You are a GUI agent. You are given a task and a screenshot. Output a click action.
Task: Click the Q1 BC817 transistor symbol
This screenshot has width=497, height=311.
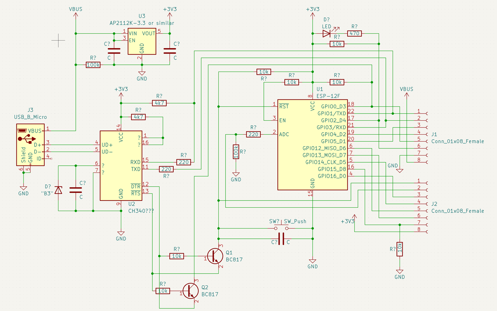click(x=215, y=256)
